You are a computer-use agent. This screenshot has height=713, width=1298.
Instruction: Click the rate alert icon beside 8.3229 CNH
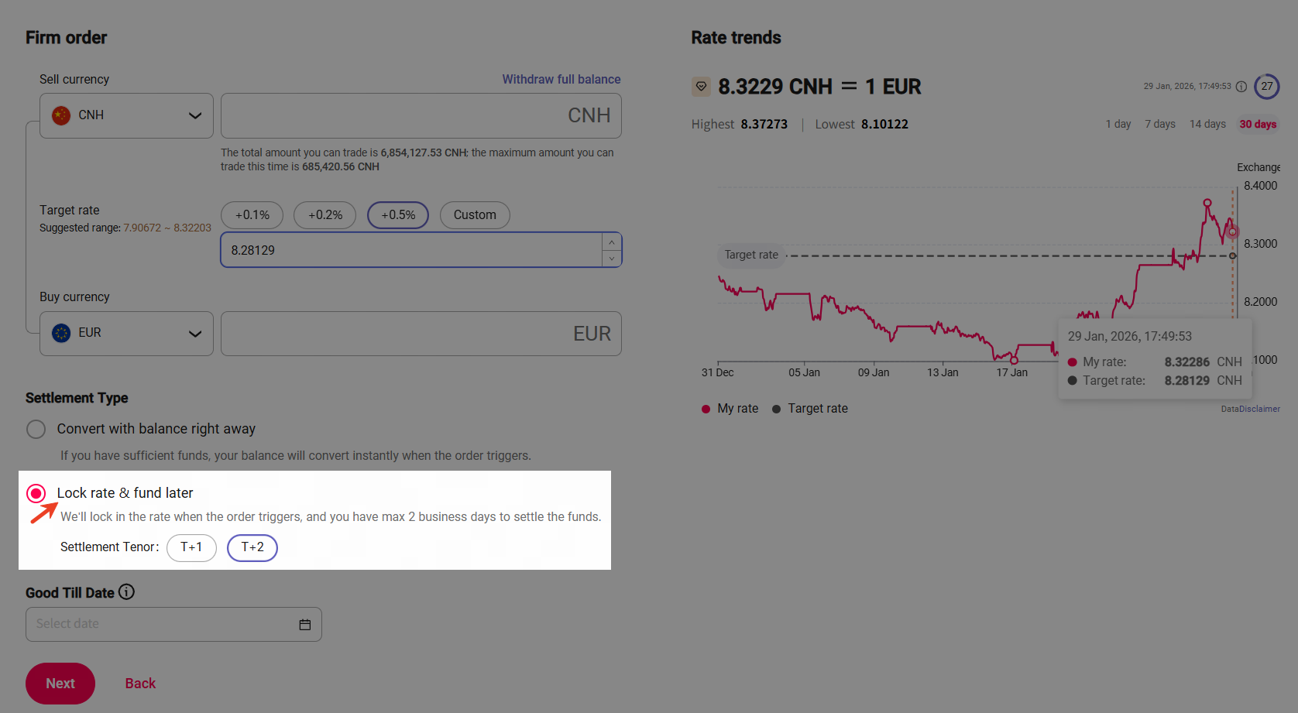701,87
